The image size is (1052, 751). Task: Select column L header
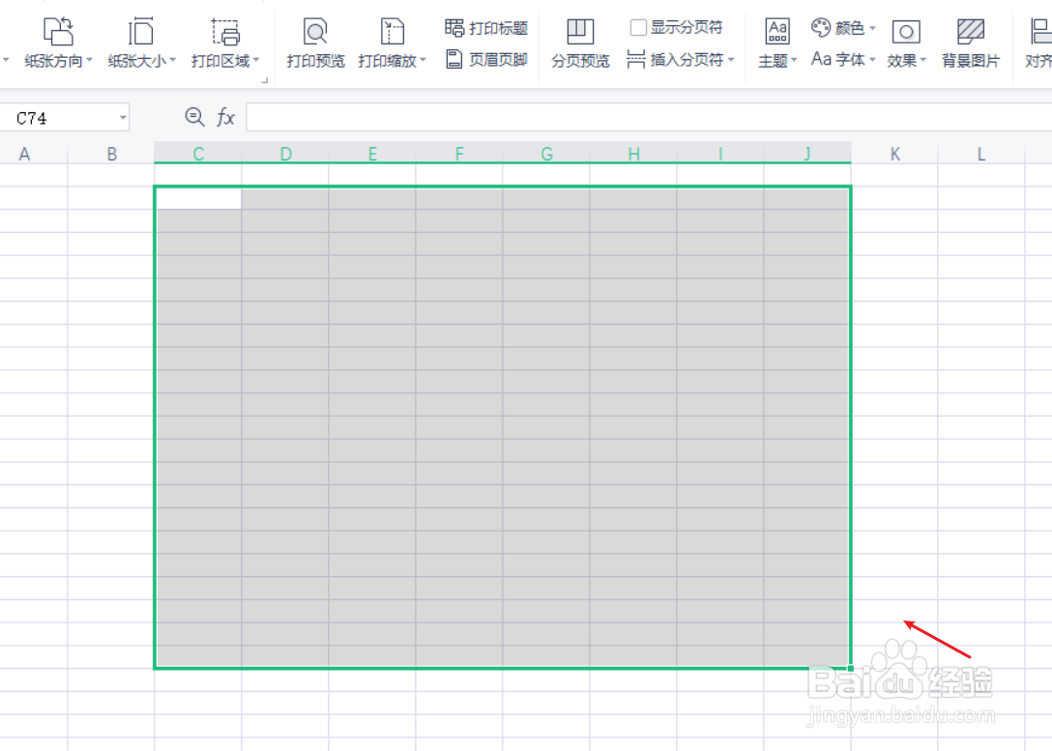coord(980,154)
